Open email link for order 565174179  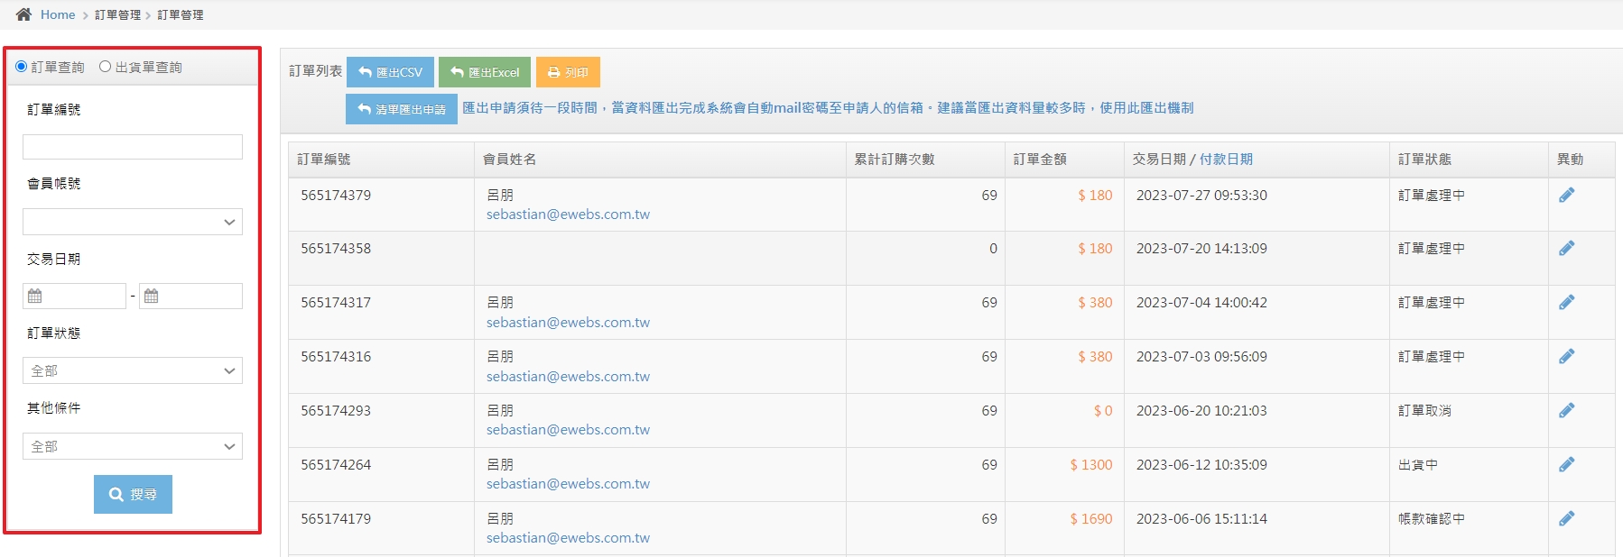[568, 538]
